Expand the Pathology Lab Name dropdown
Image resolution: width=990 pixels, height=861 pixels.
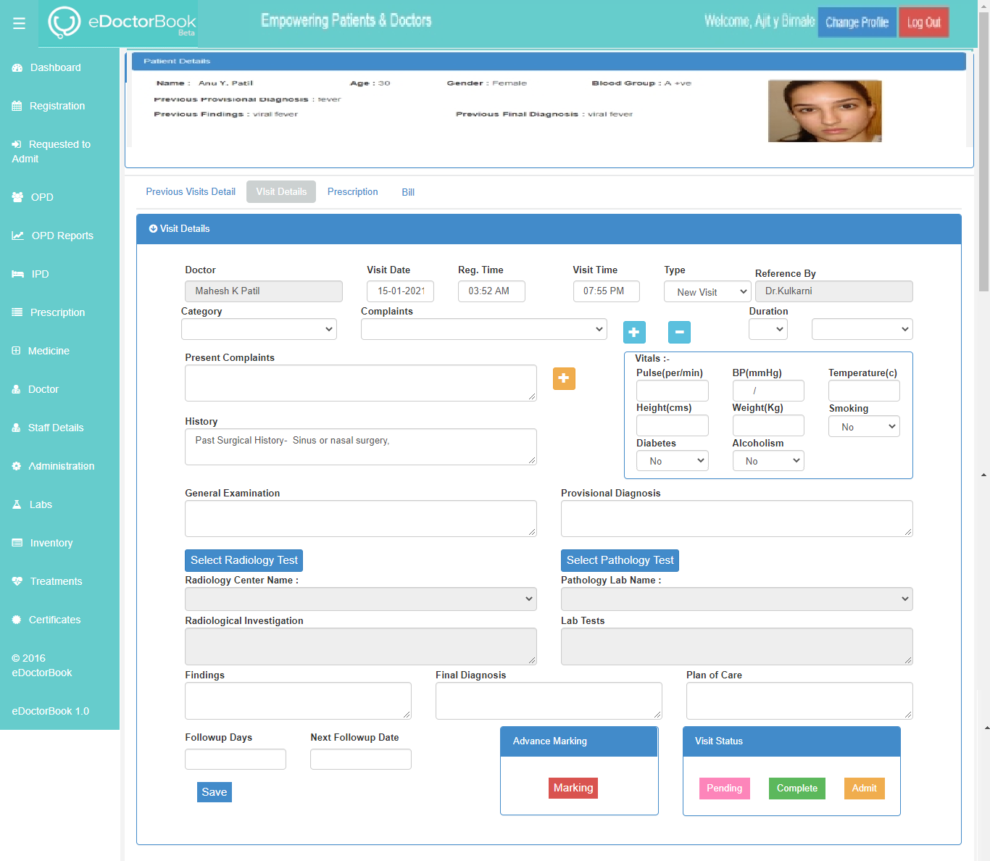736,599
